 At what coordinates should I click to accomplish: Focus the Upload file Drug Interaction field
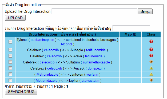click(x=94, y=11)
